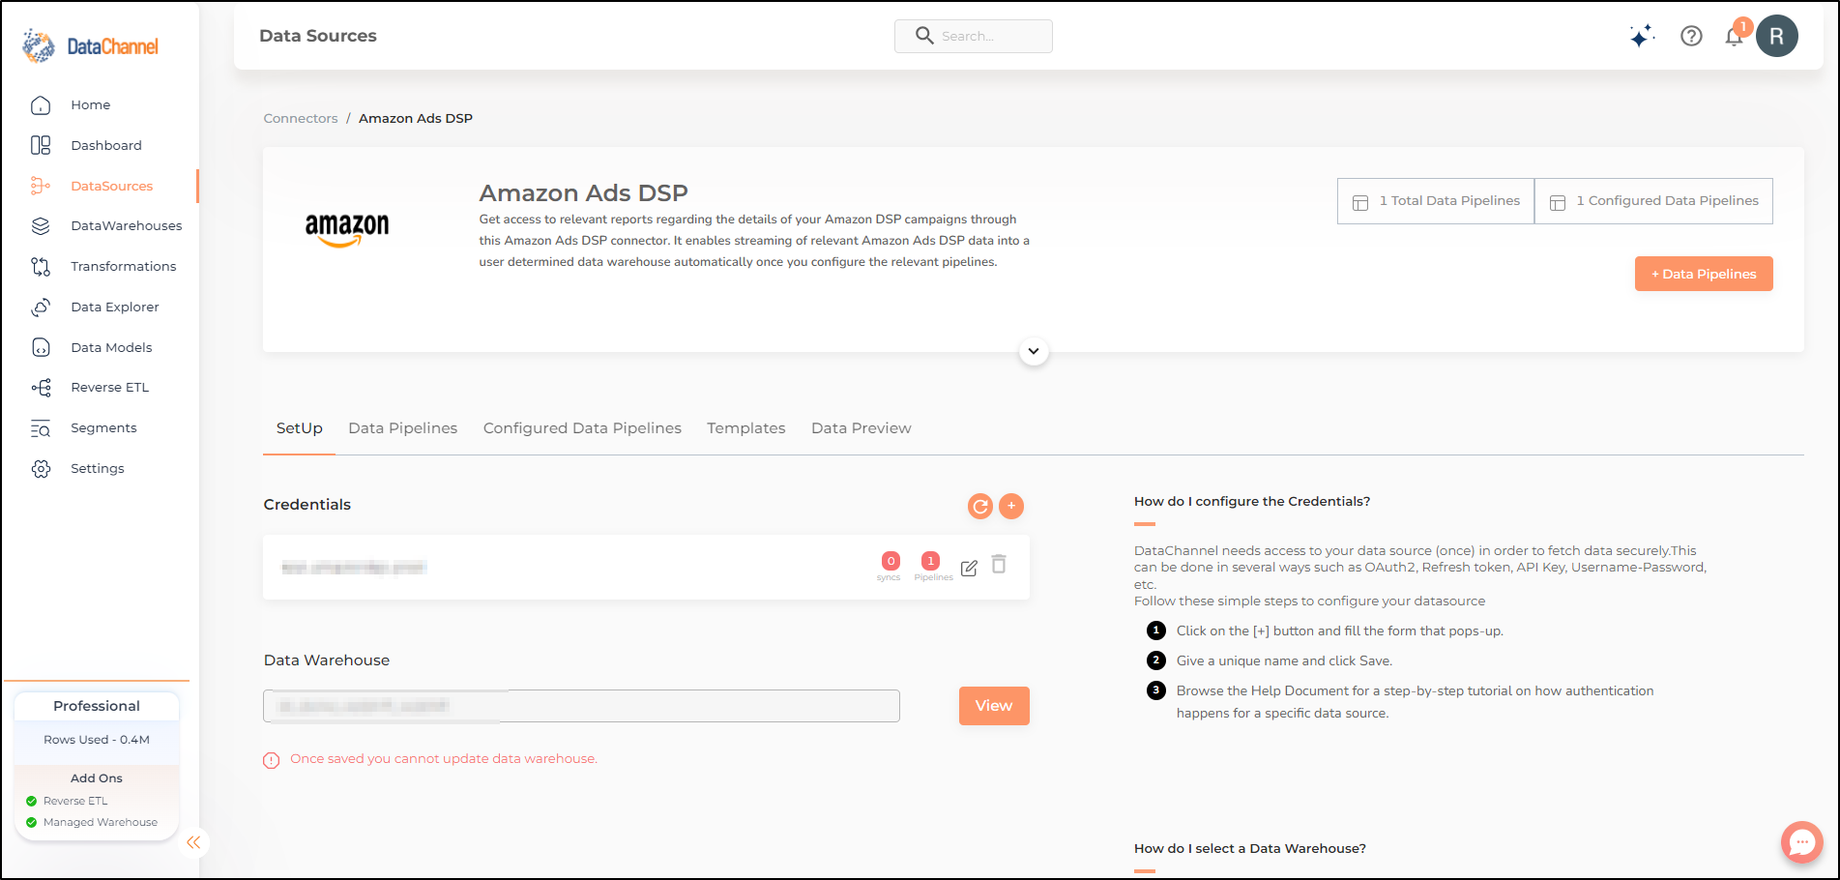This screenshot has height=880, width=1840.
Task: Refresh the credentials list
Action: [x=980, y=506]
